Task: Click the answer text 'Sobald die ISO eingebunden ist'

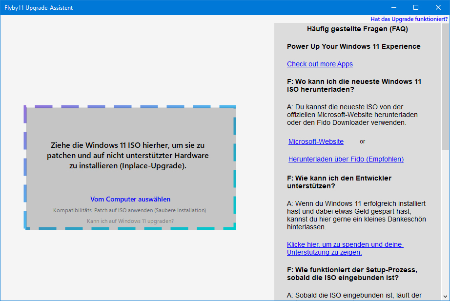Action: coord(354,296)
